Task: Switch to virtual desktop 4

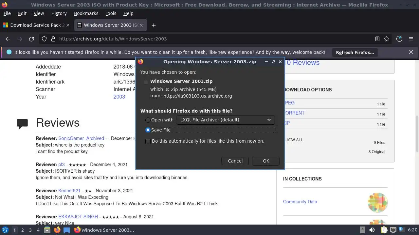Action: coord(38,230)
